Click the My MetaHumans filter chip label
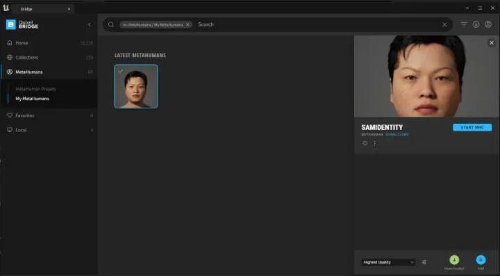 click(153, 24)
